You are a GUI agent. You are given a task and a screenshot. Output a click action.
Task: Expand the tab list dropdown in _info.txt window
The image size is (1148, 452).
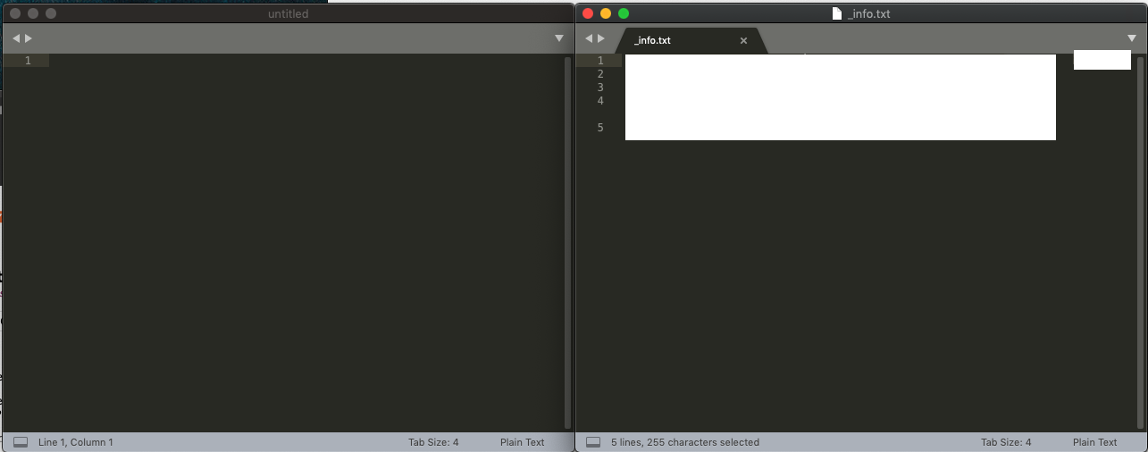tap(1132, 38)
